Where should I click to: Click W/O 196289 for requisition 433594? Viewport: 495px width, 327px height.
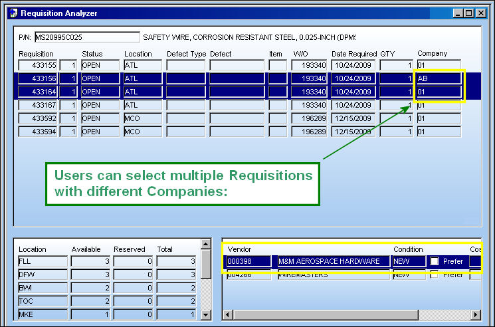[x=309, y=132]
